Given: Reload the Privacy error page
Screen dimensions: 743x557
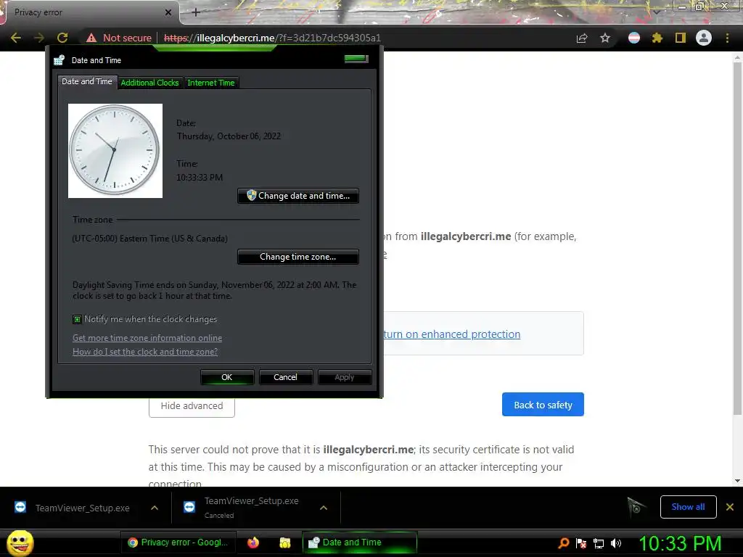Looking at the screenshot, I should click(62, 38).
